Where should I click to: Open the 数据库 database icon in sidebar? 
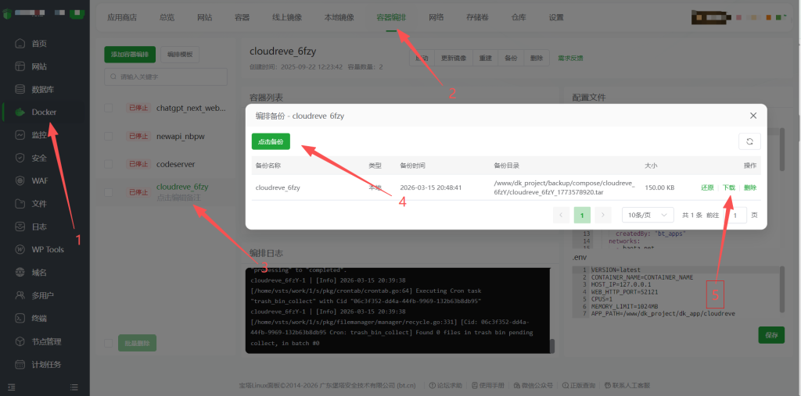[21, 89]
